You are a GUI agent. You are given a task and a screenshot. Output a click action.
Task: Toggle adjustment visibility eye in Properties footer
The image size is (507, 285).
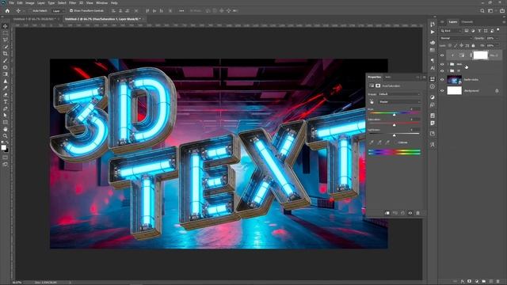pos(410,213)
